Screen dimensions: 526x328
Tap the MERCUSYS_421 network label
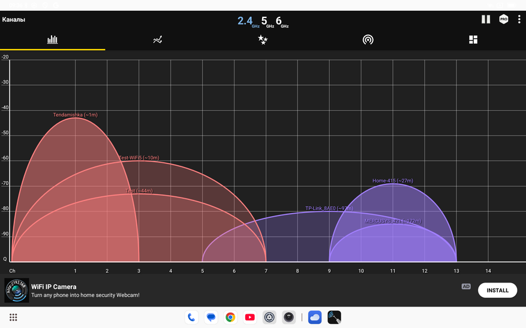[393, 221]
